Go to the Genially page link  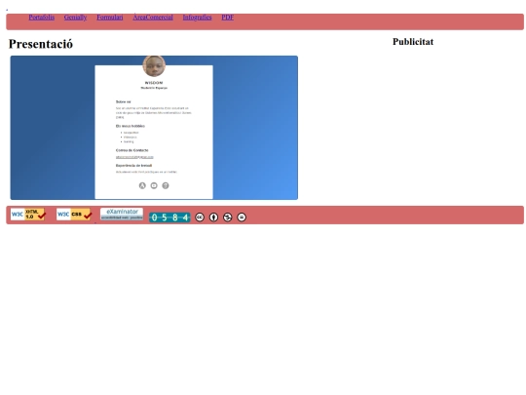75,18
